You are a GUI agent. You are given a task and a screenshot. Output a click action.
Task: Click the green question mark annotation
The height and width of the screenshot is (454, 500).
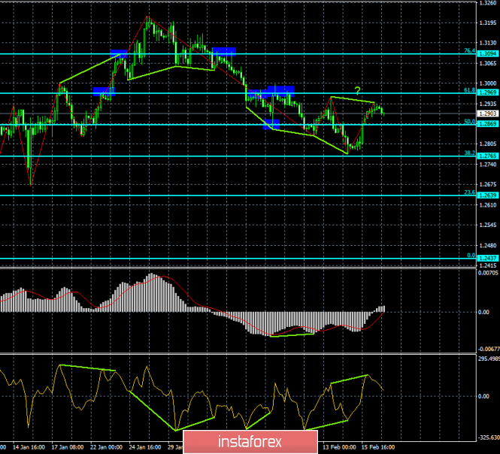pos(357,91)
